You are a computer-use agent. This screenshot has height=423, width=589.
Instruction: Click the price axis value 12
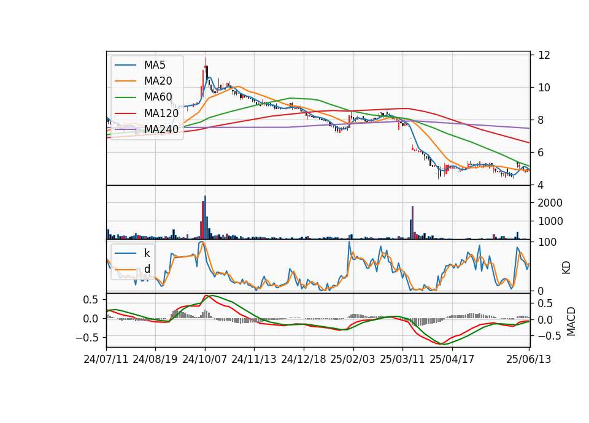(544, 56)
